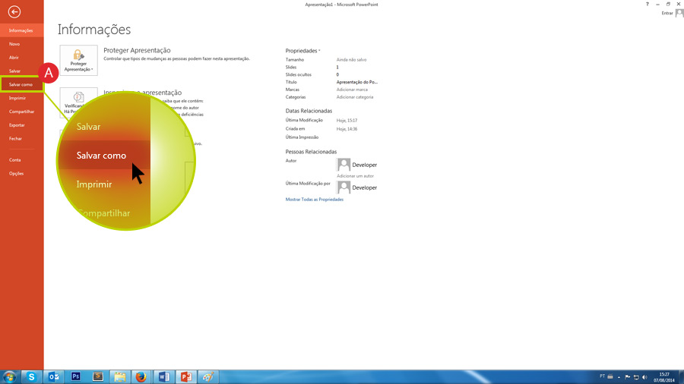Choose Imprimir from the sidebar menu
This screenshot has width=684, height=384.
coord(17,98)
